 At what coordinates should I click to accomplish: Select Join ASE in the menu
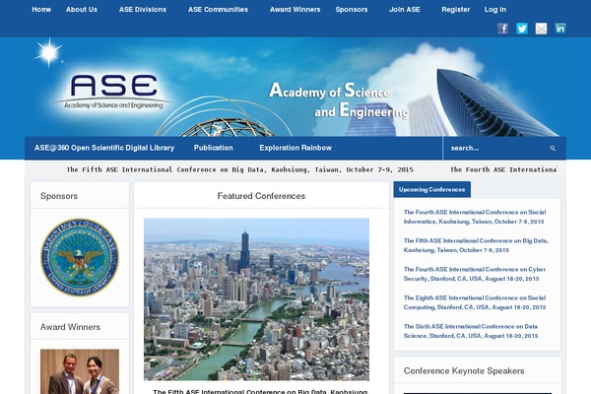405,10
